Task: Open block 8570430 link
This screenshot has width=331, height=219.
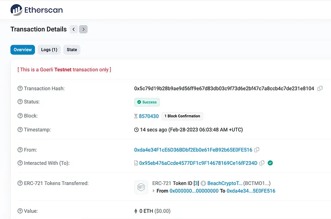Action: [148, 116]
